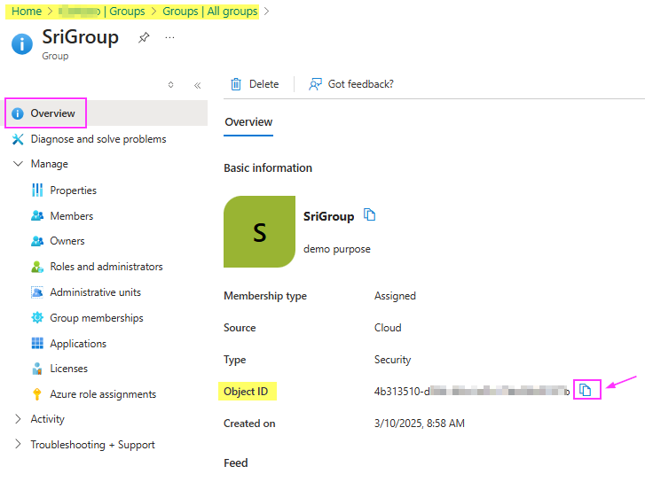The image size is (645, 482).
Task: Copy the SriGroup name to clipboard
Action: [x=369, y=214]
